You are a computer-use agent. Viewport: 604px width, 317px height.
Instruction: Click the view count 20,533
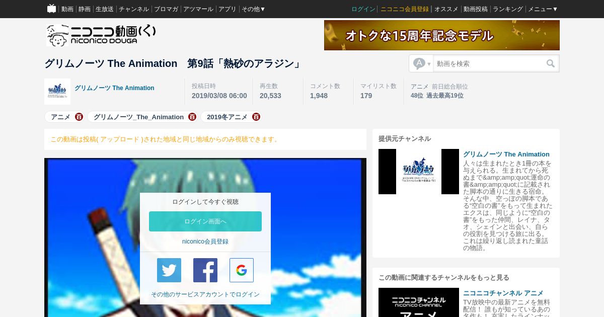(271, 96)
